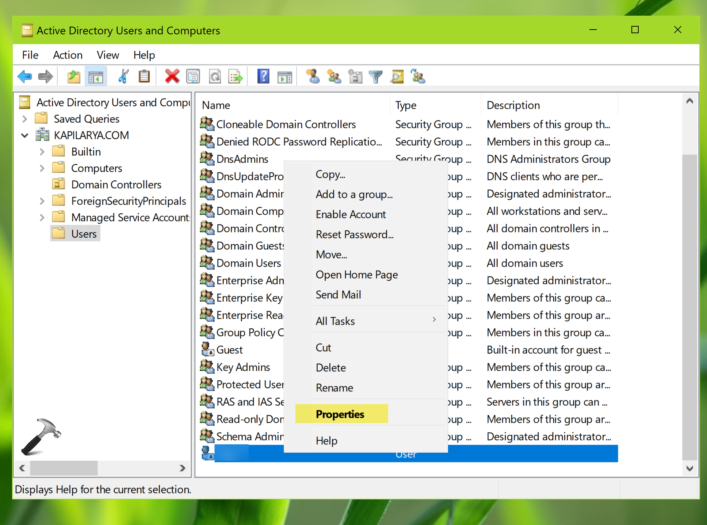Viewport: 707px width, 525px height.
Task: Click the Up one level folder icon
Action: pos(74,77)
